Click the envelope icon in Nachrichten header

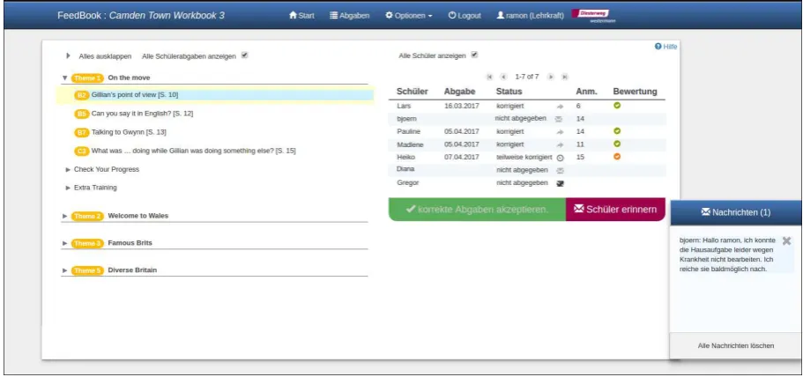click(x=706, y=211)
